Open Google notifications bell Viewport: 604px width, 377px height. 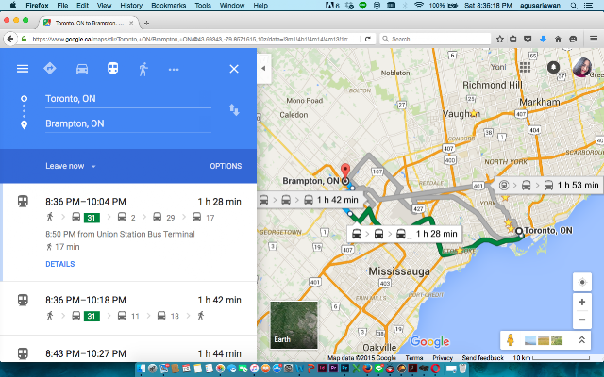point(553,67)
